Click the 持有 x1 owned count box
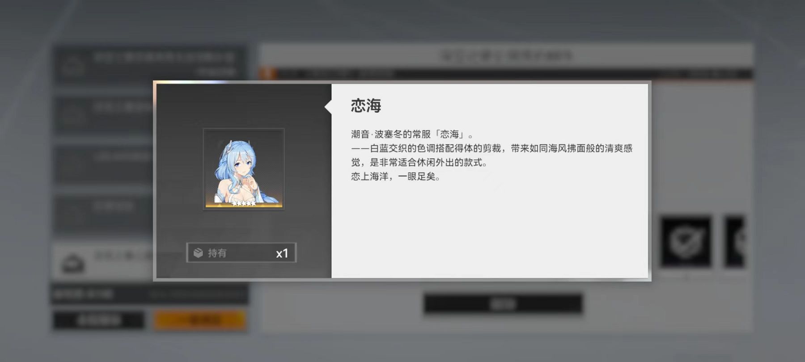This screenshot has width=805, height=362. (241, 253)
